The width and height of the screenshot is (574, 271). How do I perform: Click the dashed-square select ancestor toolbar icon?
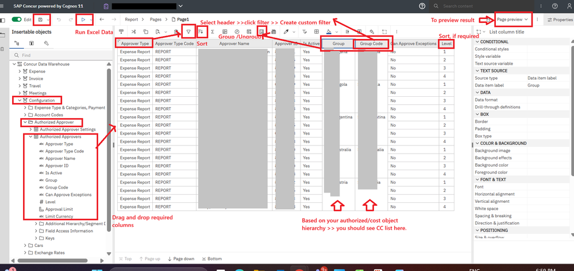384,32
